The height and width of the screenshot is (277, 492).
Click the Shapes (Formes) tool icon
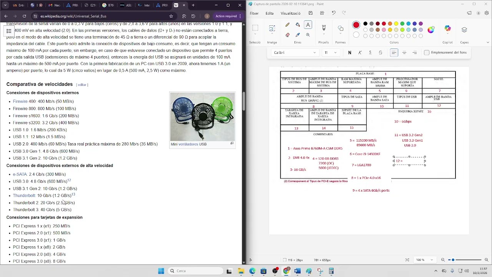[x=341, y=28]
